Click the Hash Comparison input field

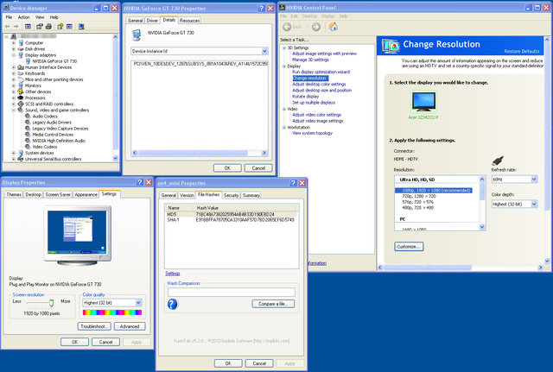(x=232, y=292)
